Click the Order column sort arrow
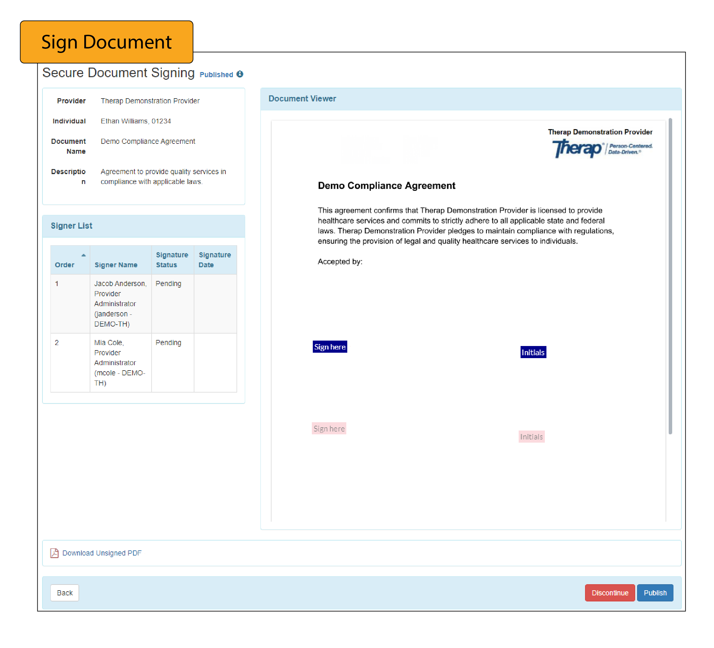The height and width of the screenshot is (648, 714). click(x=84, y=255)
